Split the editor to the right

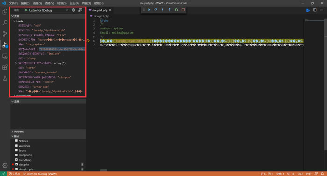(x=315, y=10)
